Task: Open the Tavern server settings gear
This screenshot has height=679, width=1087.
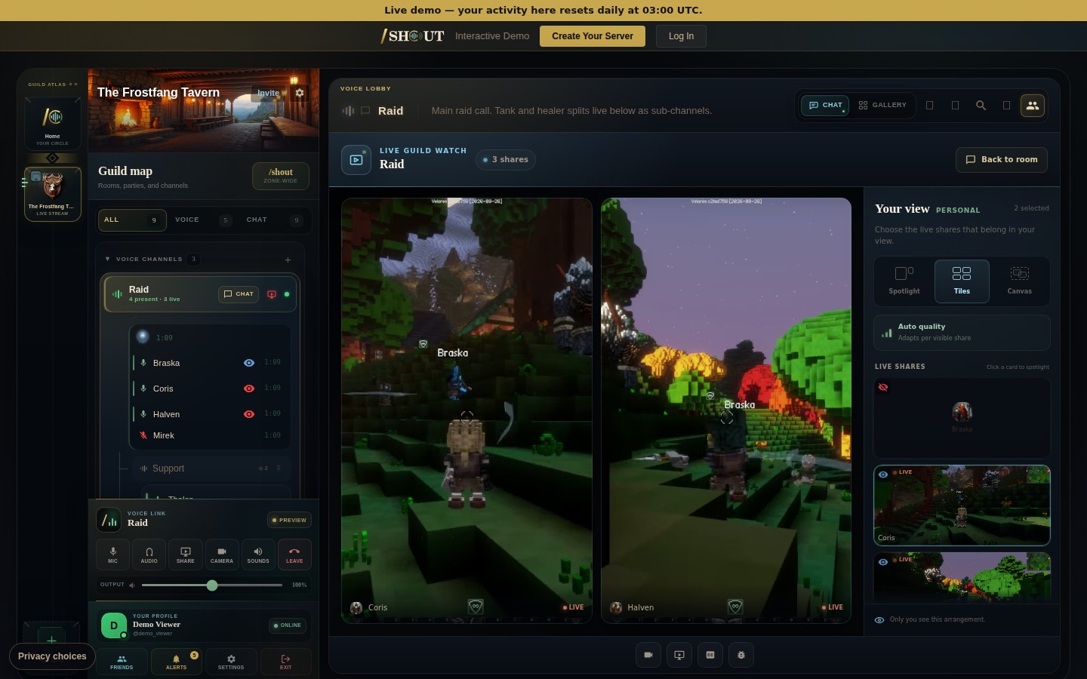Action: [300, 93]
